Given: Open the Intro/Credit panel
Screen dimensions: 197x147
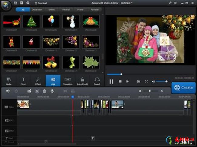Looking at the screenshot, I should [x=82, y=81].
